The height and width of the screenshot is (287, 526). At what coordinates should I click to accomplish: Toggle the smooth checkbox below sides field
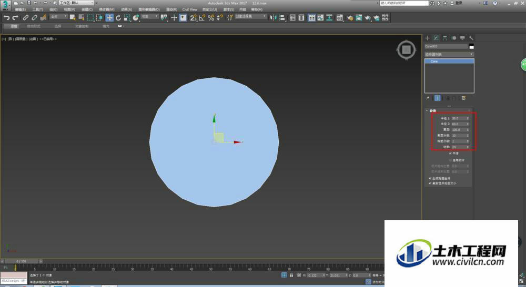click(451, 153)
